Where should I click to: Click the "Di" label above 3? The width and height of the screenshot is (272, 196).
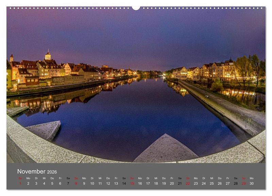click(x=36, y=178)
